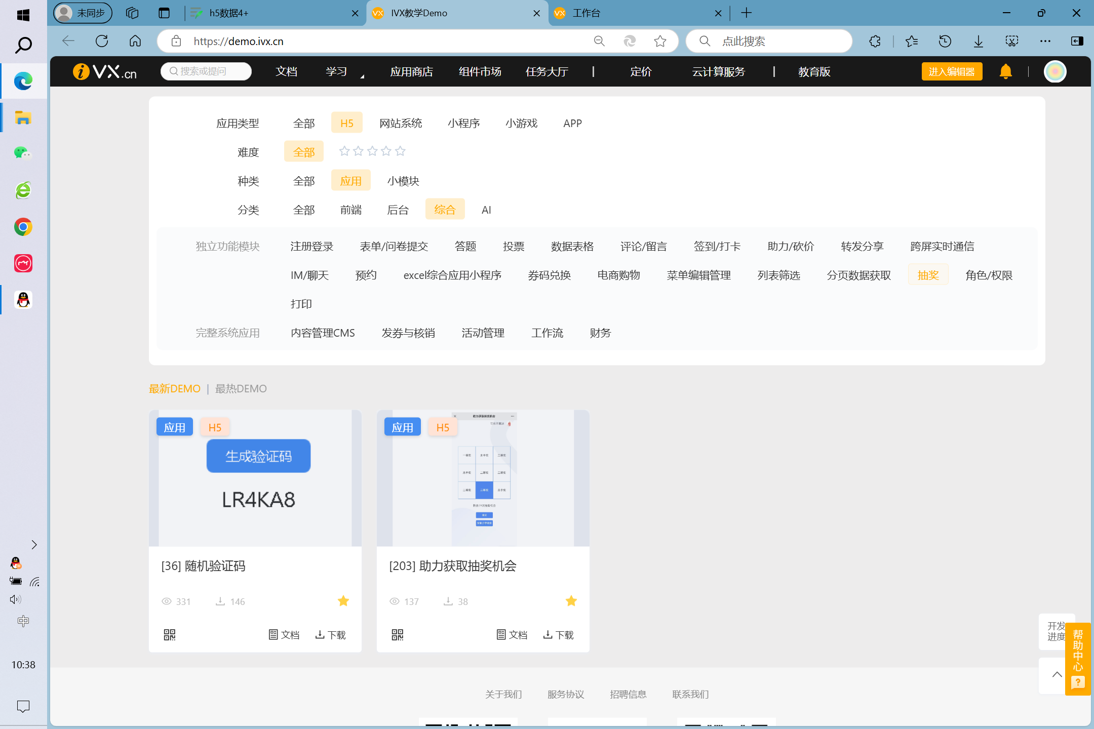Viewport: 1094px width, 729px height.
Task: Go to browser home page icon
Action: tap(135, 41)
